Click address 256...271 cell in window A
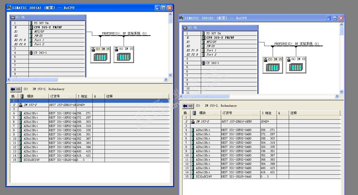This screenshot has height=195, width=358. pyautogui.click(x=84, y=113)
